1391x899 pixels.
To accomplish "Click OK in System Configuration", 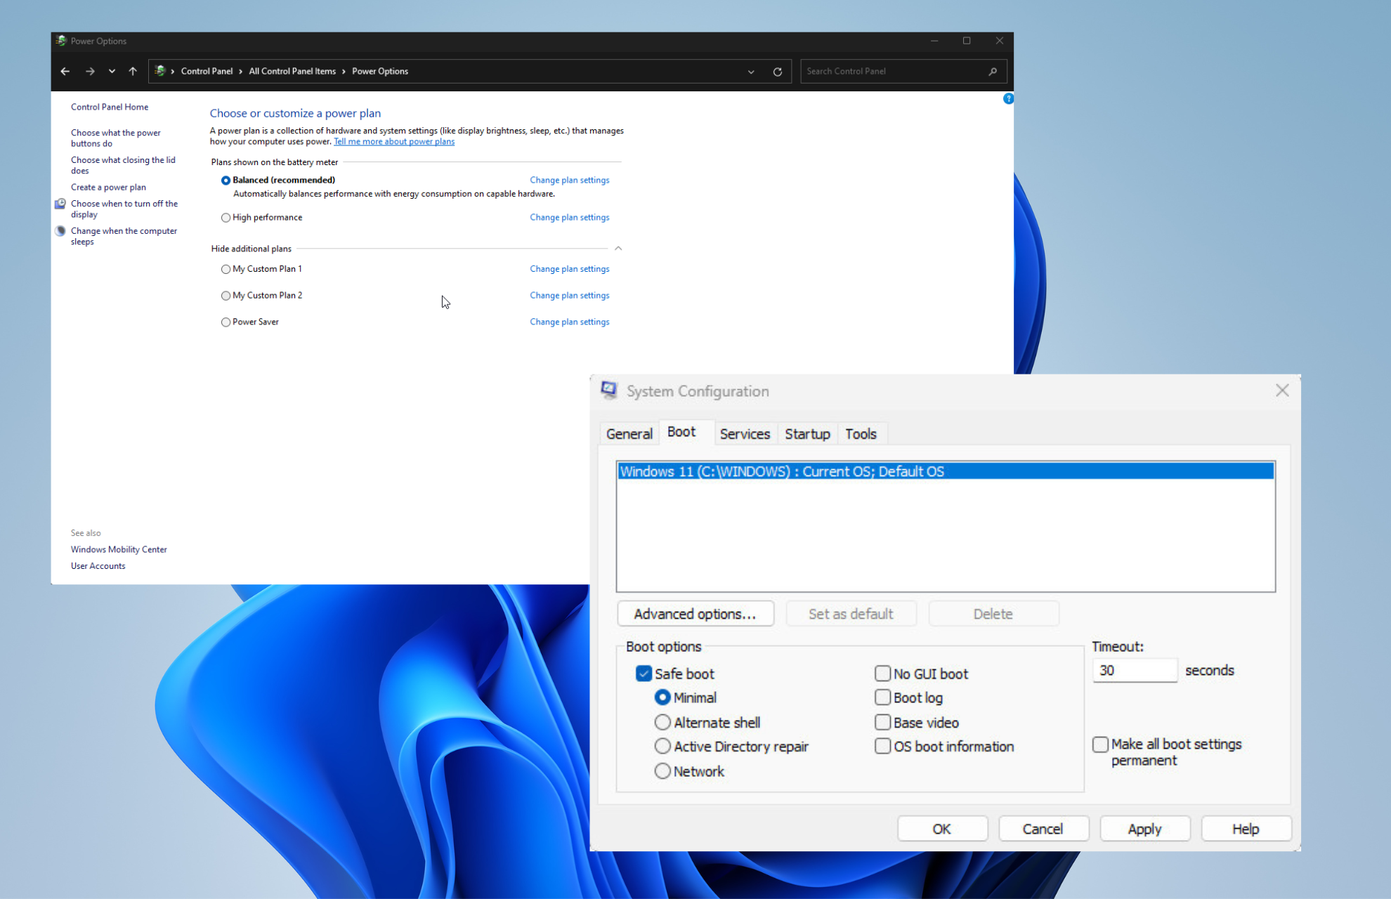I will click(x=942, y=829).
